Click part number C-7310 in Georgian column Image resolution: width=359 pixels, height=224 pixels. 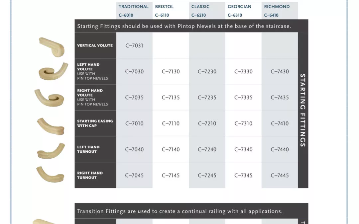[x=243, y=124]
